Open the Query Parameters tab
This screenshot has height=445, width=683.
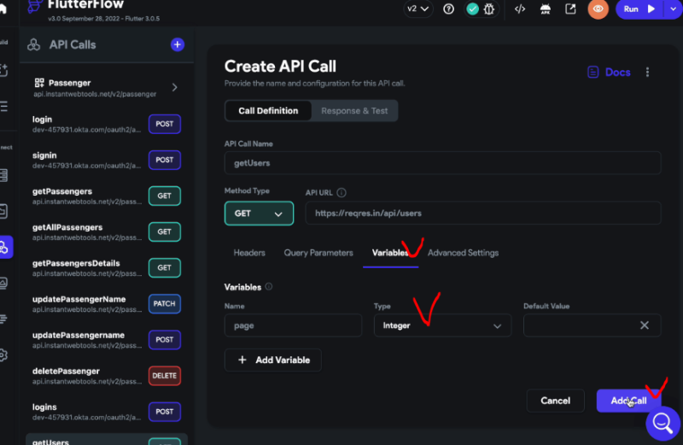coord(318,253)
